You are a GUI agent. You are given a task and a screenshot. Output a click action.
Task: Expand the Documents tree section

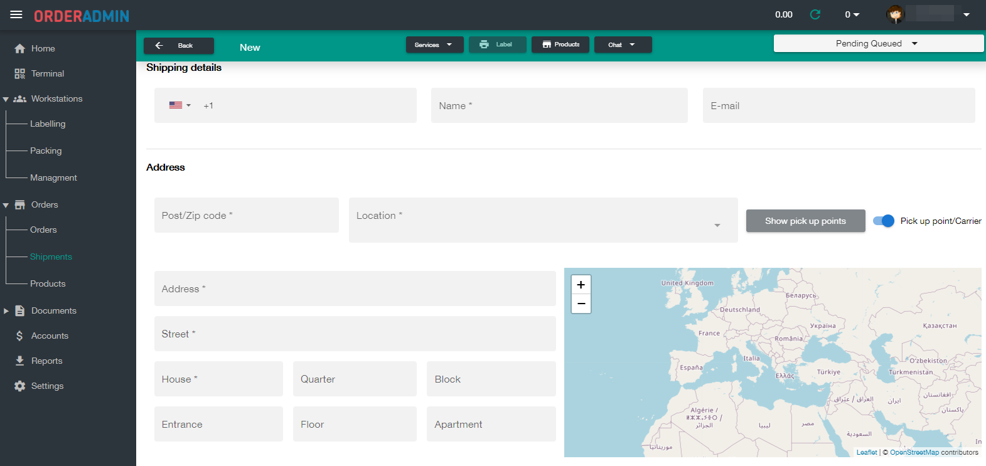pos(6,311)
